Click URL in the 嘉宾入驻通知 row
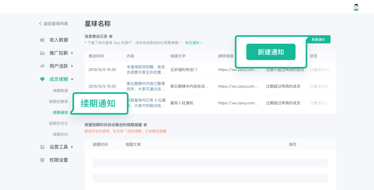374x190 pixels. pos(238,103)
